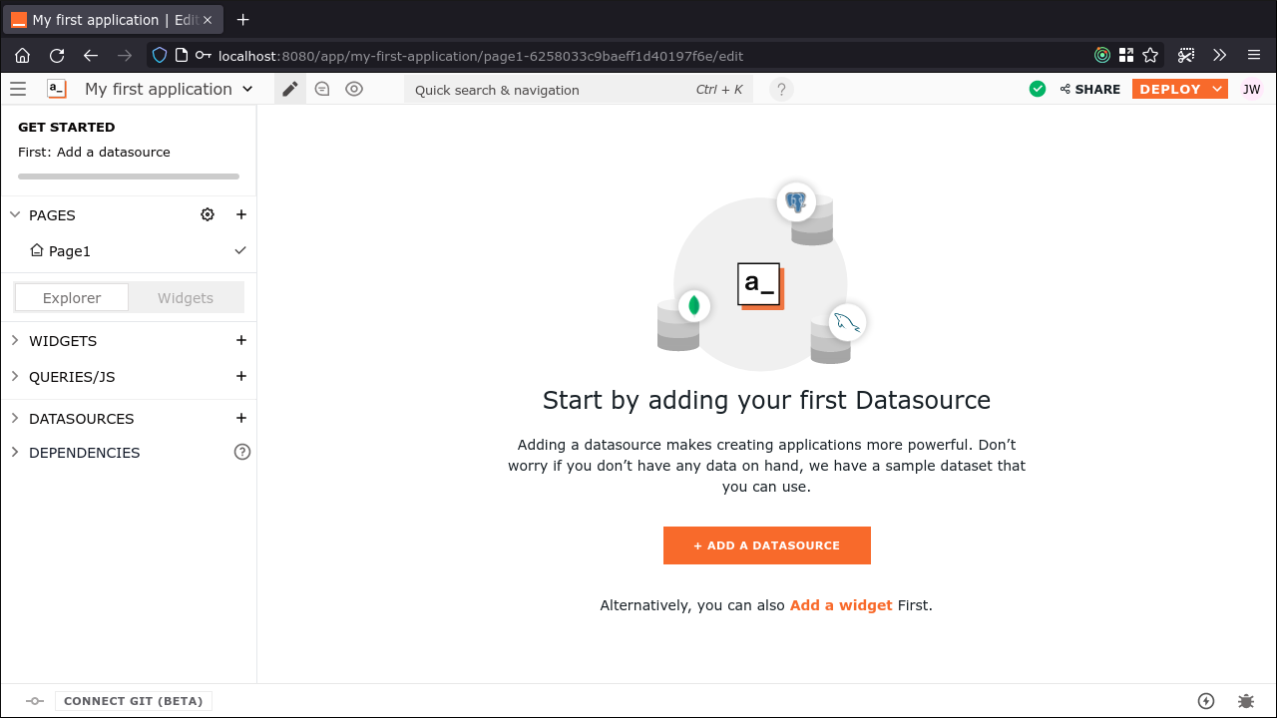Expand the DEPENDENCIES section chevron
The height and width of the screenshot is (718, 1277).
click(x=15, y=452)
